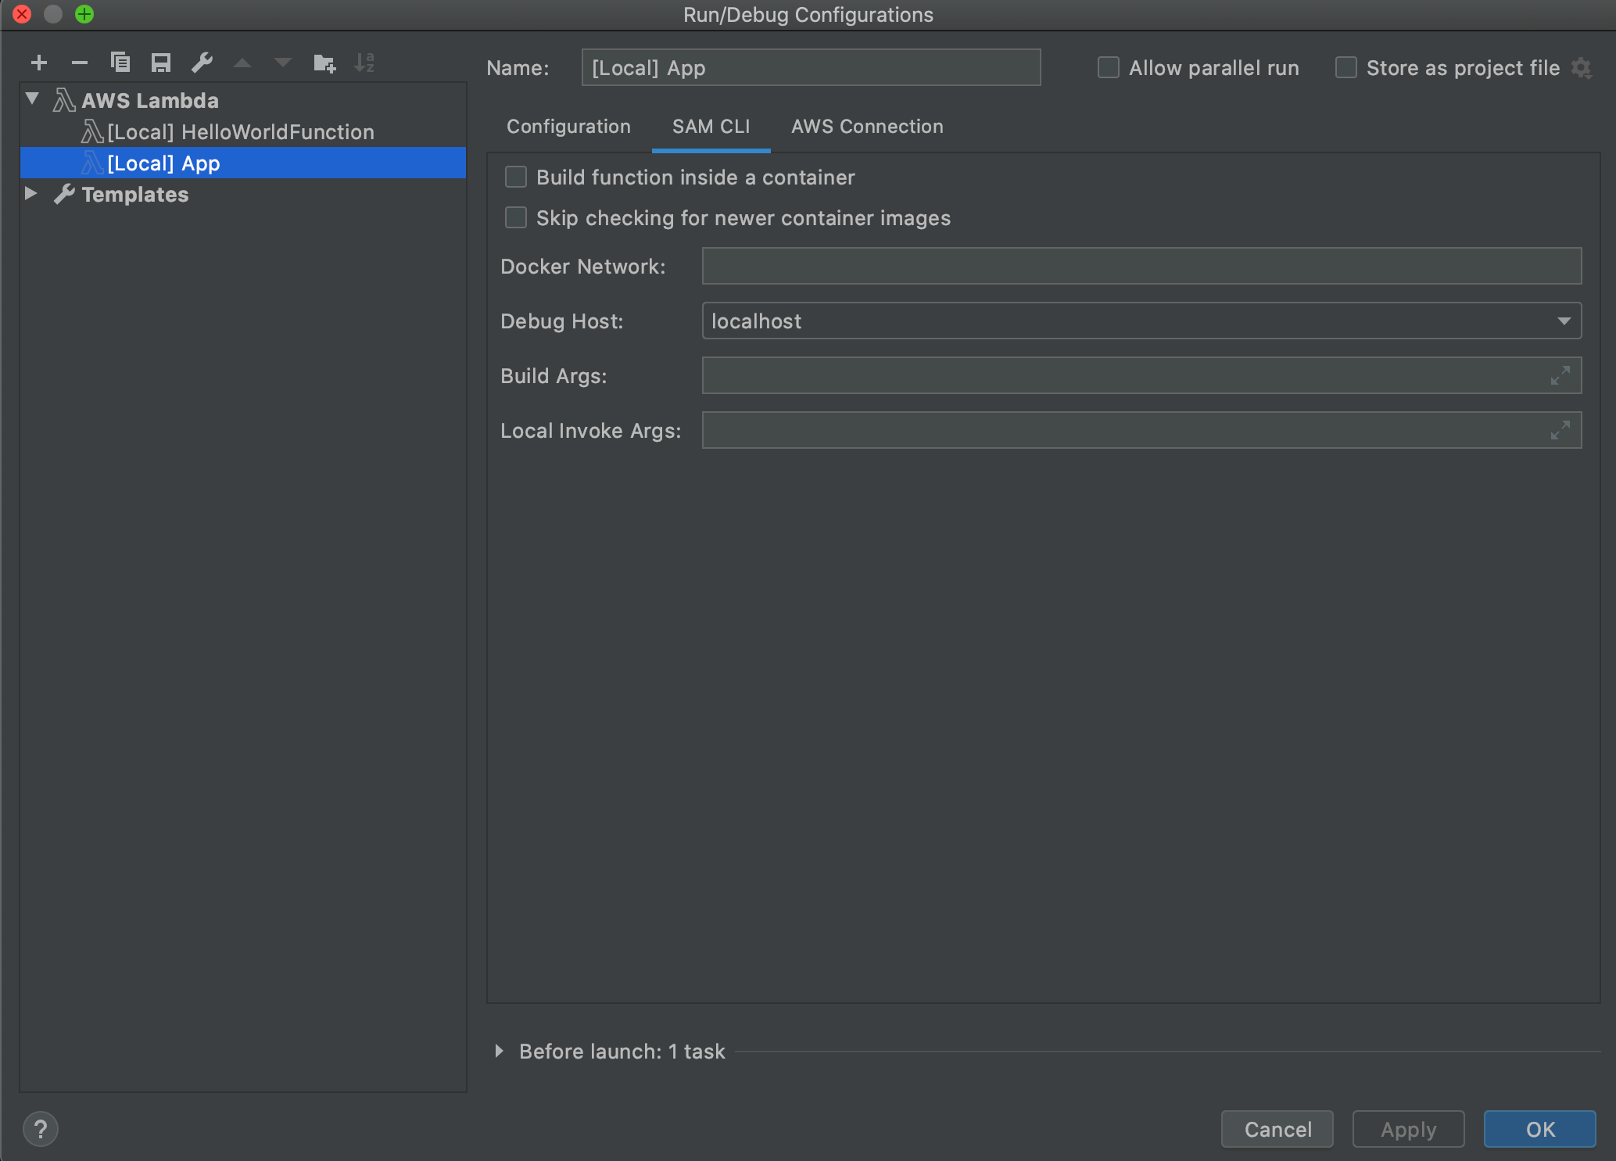Create a new folder for configurations

(324, 63)
